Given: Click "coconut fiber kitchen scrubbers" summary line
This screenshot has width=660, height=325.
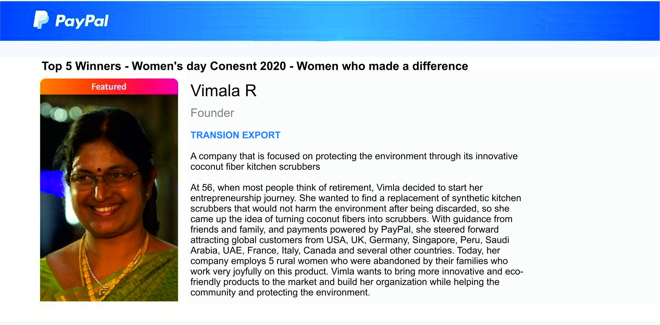Looking at the screenshot, I should tap(255, 167).
